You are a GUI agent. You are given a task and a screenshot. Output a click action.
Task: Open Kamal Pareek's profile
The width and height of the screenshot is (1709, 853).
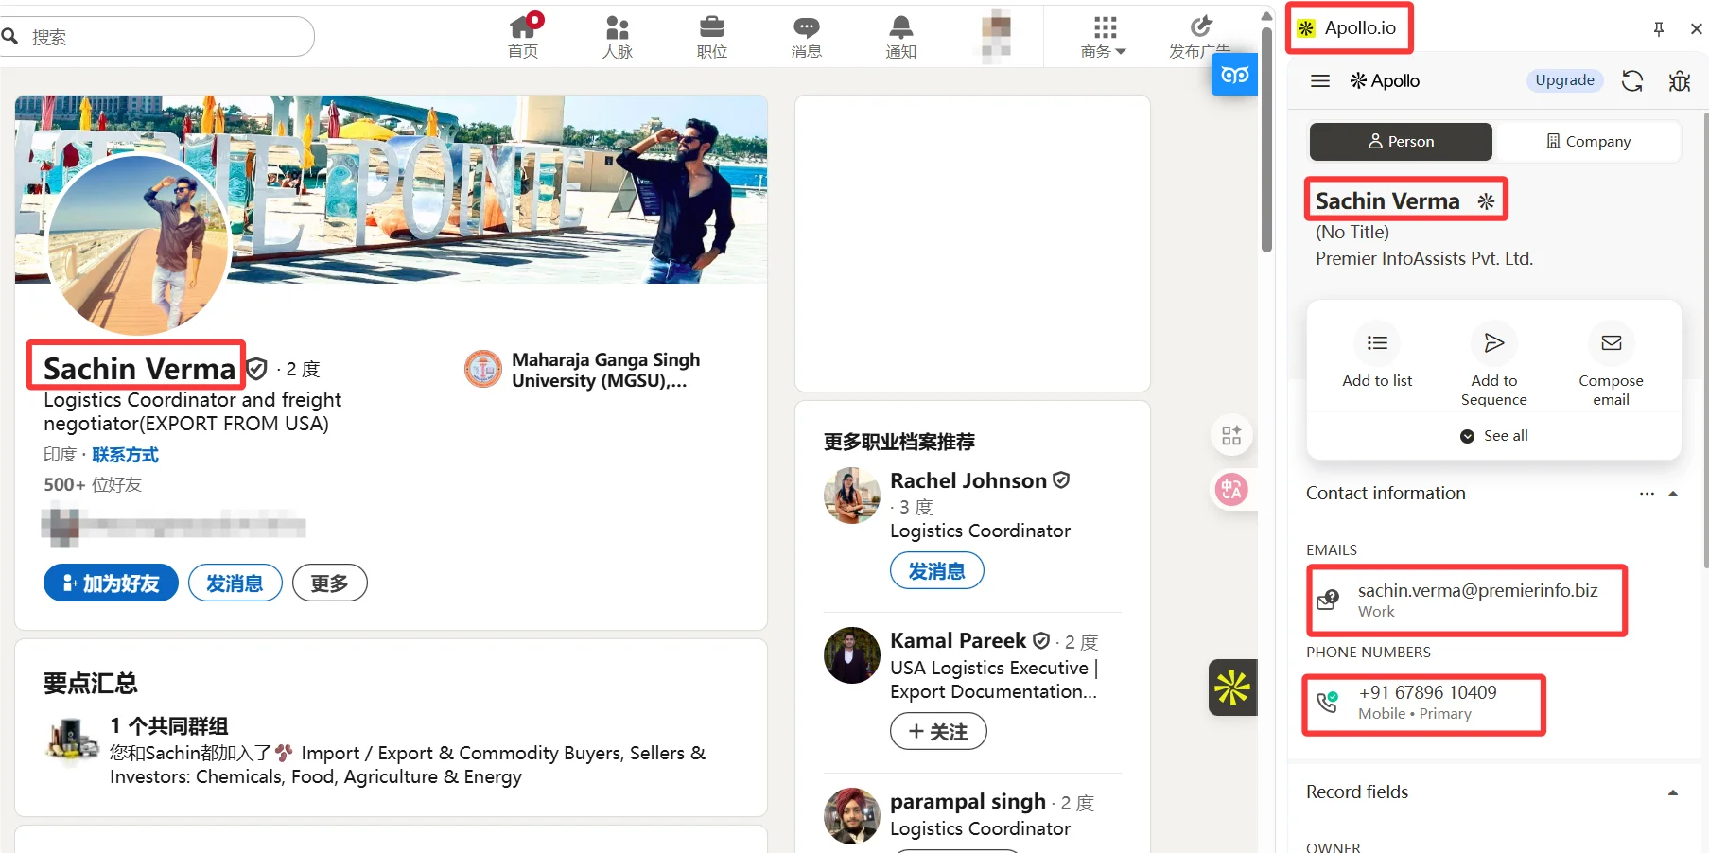958,641
